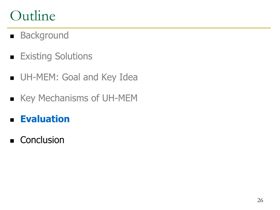Select the Background outline item

45,36
